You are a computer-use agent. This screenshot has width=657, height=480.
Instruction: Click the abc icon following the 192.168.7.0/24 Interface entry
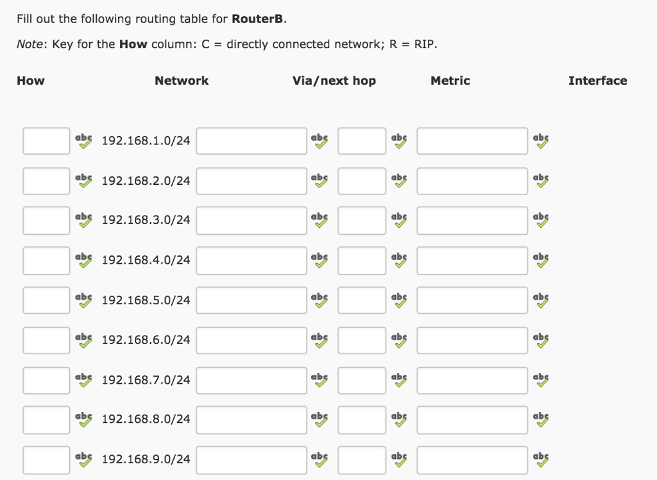click(540, 379)
